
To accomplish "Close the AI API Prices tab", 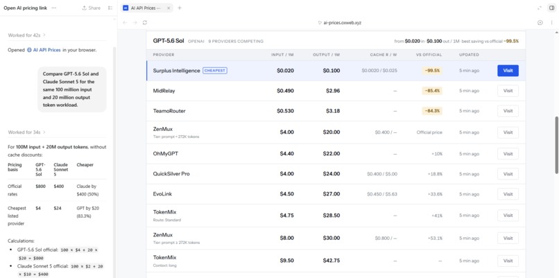I will (169, 8).
